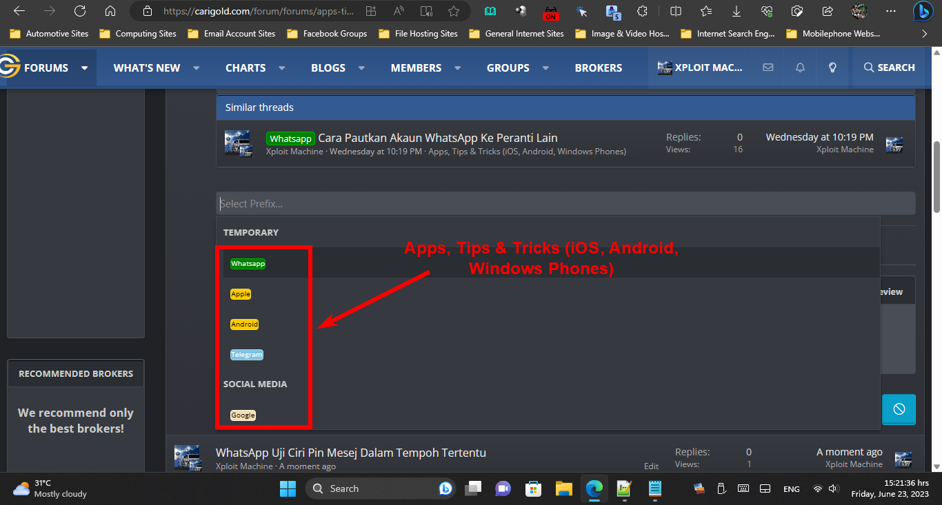
Task: Select the light blue Telegram prefix option
Action: 247,355
